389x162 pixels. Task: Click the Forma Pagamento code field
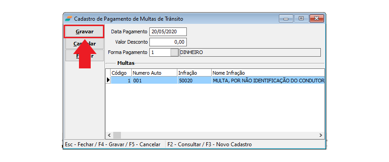[160, 53]
